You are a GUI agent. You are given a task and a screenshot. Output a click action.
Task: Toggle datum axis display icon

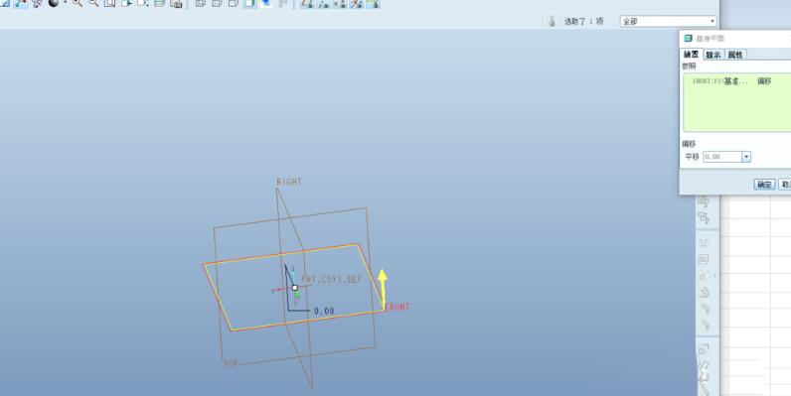[x=323, y=3]
